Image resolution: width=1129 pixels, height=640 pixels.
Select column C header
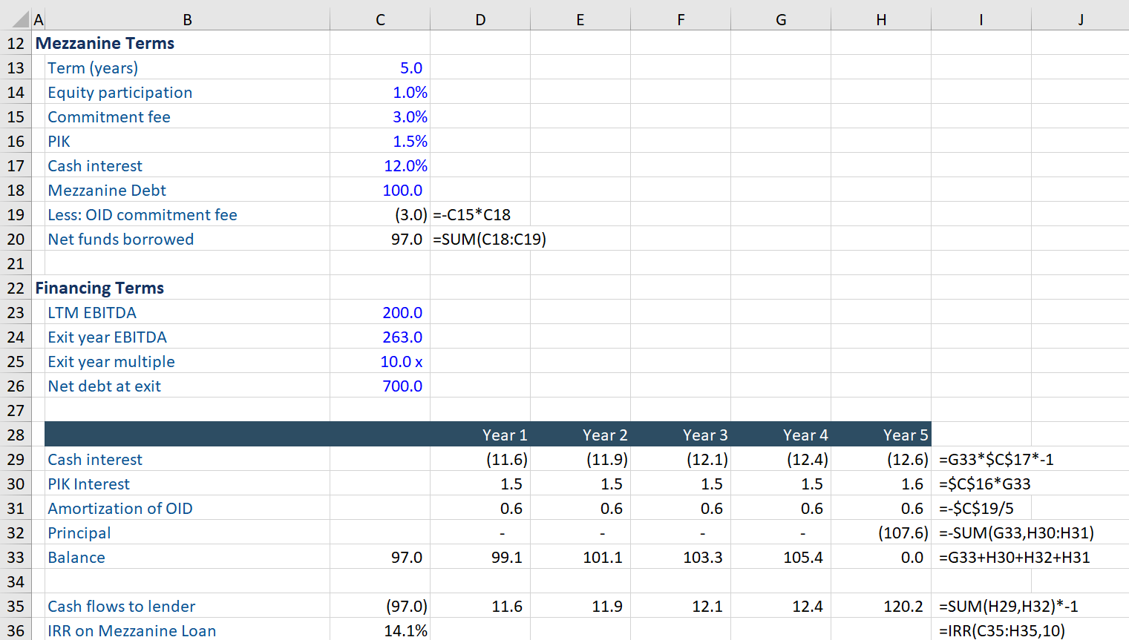(380, 20)
